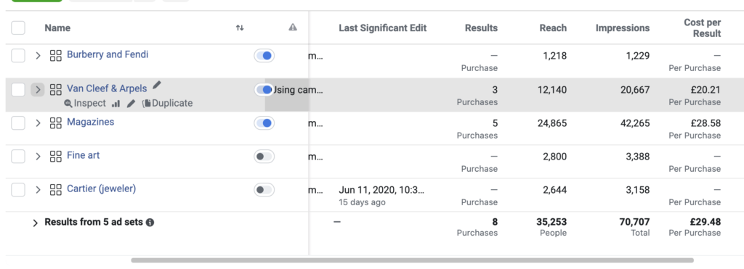Viewport: 744px width, 269px height.
Task: Click the ad set grid icon beside Fine art
Action: (x=56, y=157)
